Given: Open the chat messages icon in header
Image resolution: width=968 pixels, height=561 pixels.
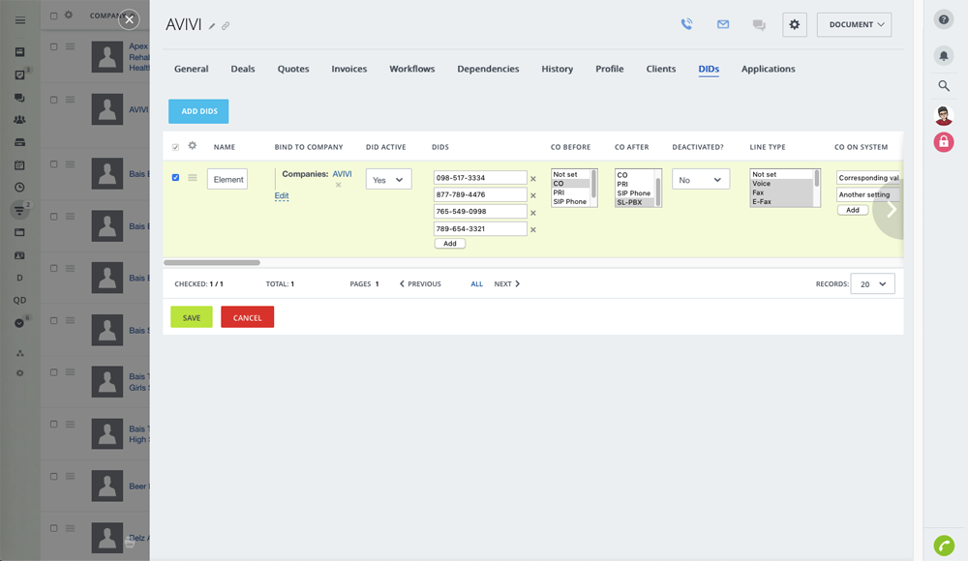Looking at the screenshot, I should [x=759, y=25].
